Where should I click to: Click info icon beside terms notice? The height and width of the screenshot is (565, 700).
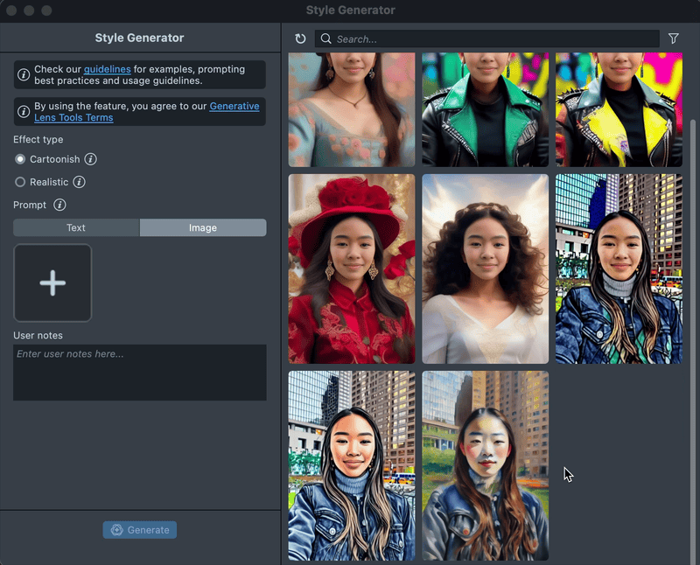[x=24, y=111]
